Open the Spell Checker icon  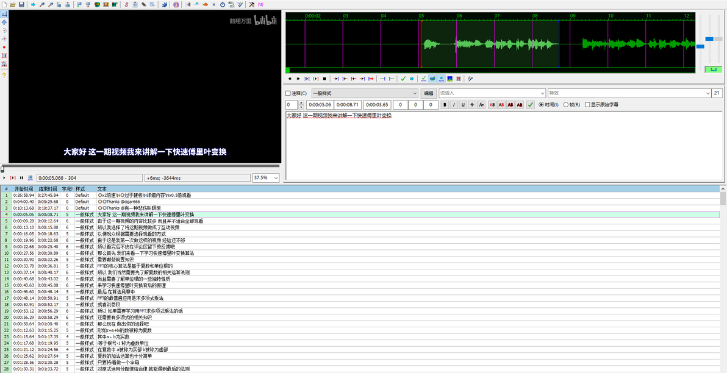click(x=240, y=4)
